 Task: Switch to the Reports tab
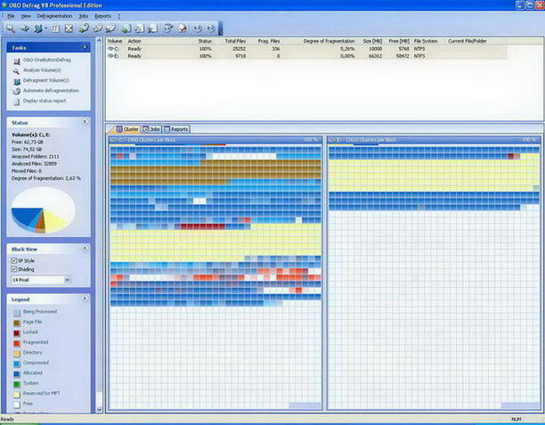coord(176,128)
